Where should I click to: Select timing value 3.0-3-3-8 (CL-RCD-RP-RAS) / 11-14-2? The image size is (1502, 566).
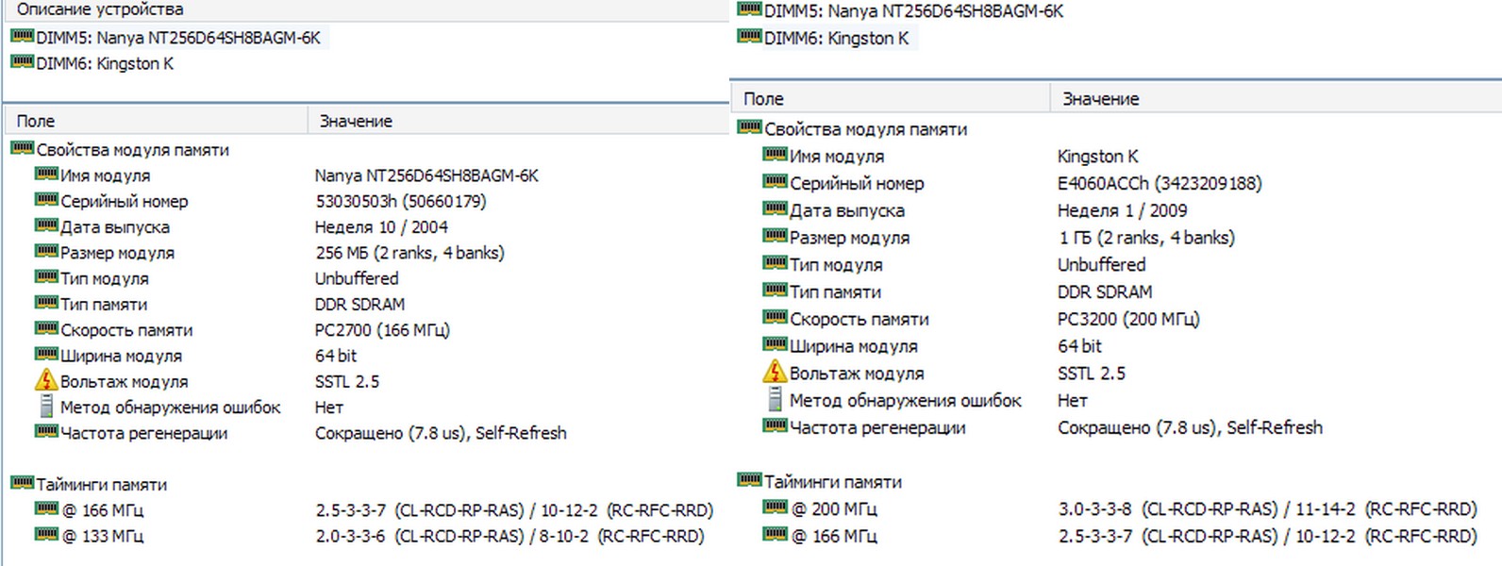coord(1207,508)
